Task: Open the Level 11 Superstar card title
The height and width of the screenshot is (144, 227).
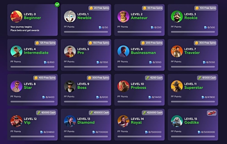Action: pyautogui.click(x=193, y=86)
